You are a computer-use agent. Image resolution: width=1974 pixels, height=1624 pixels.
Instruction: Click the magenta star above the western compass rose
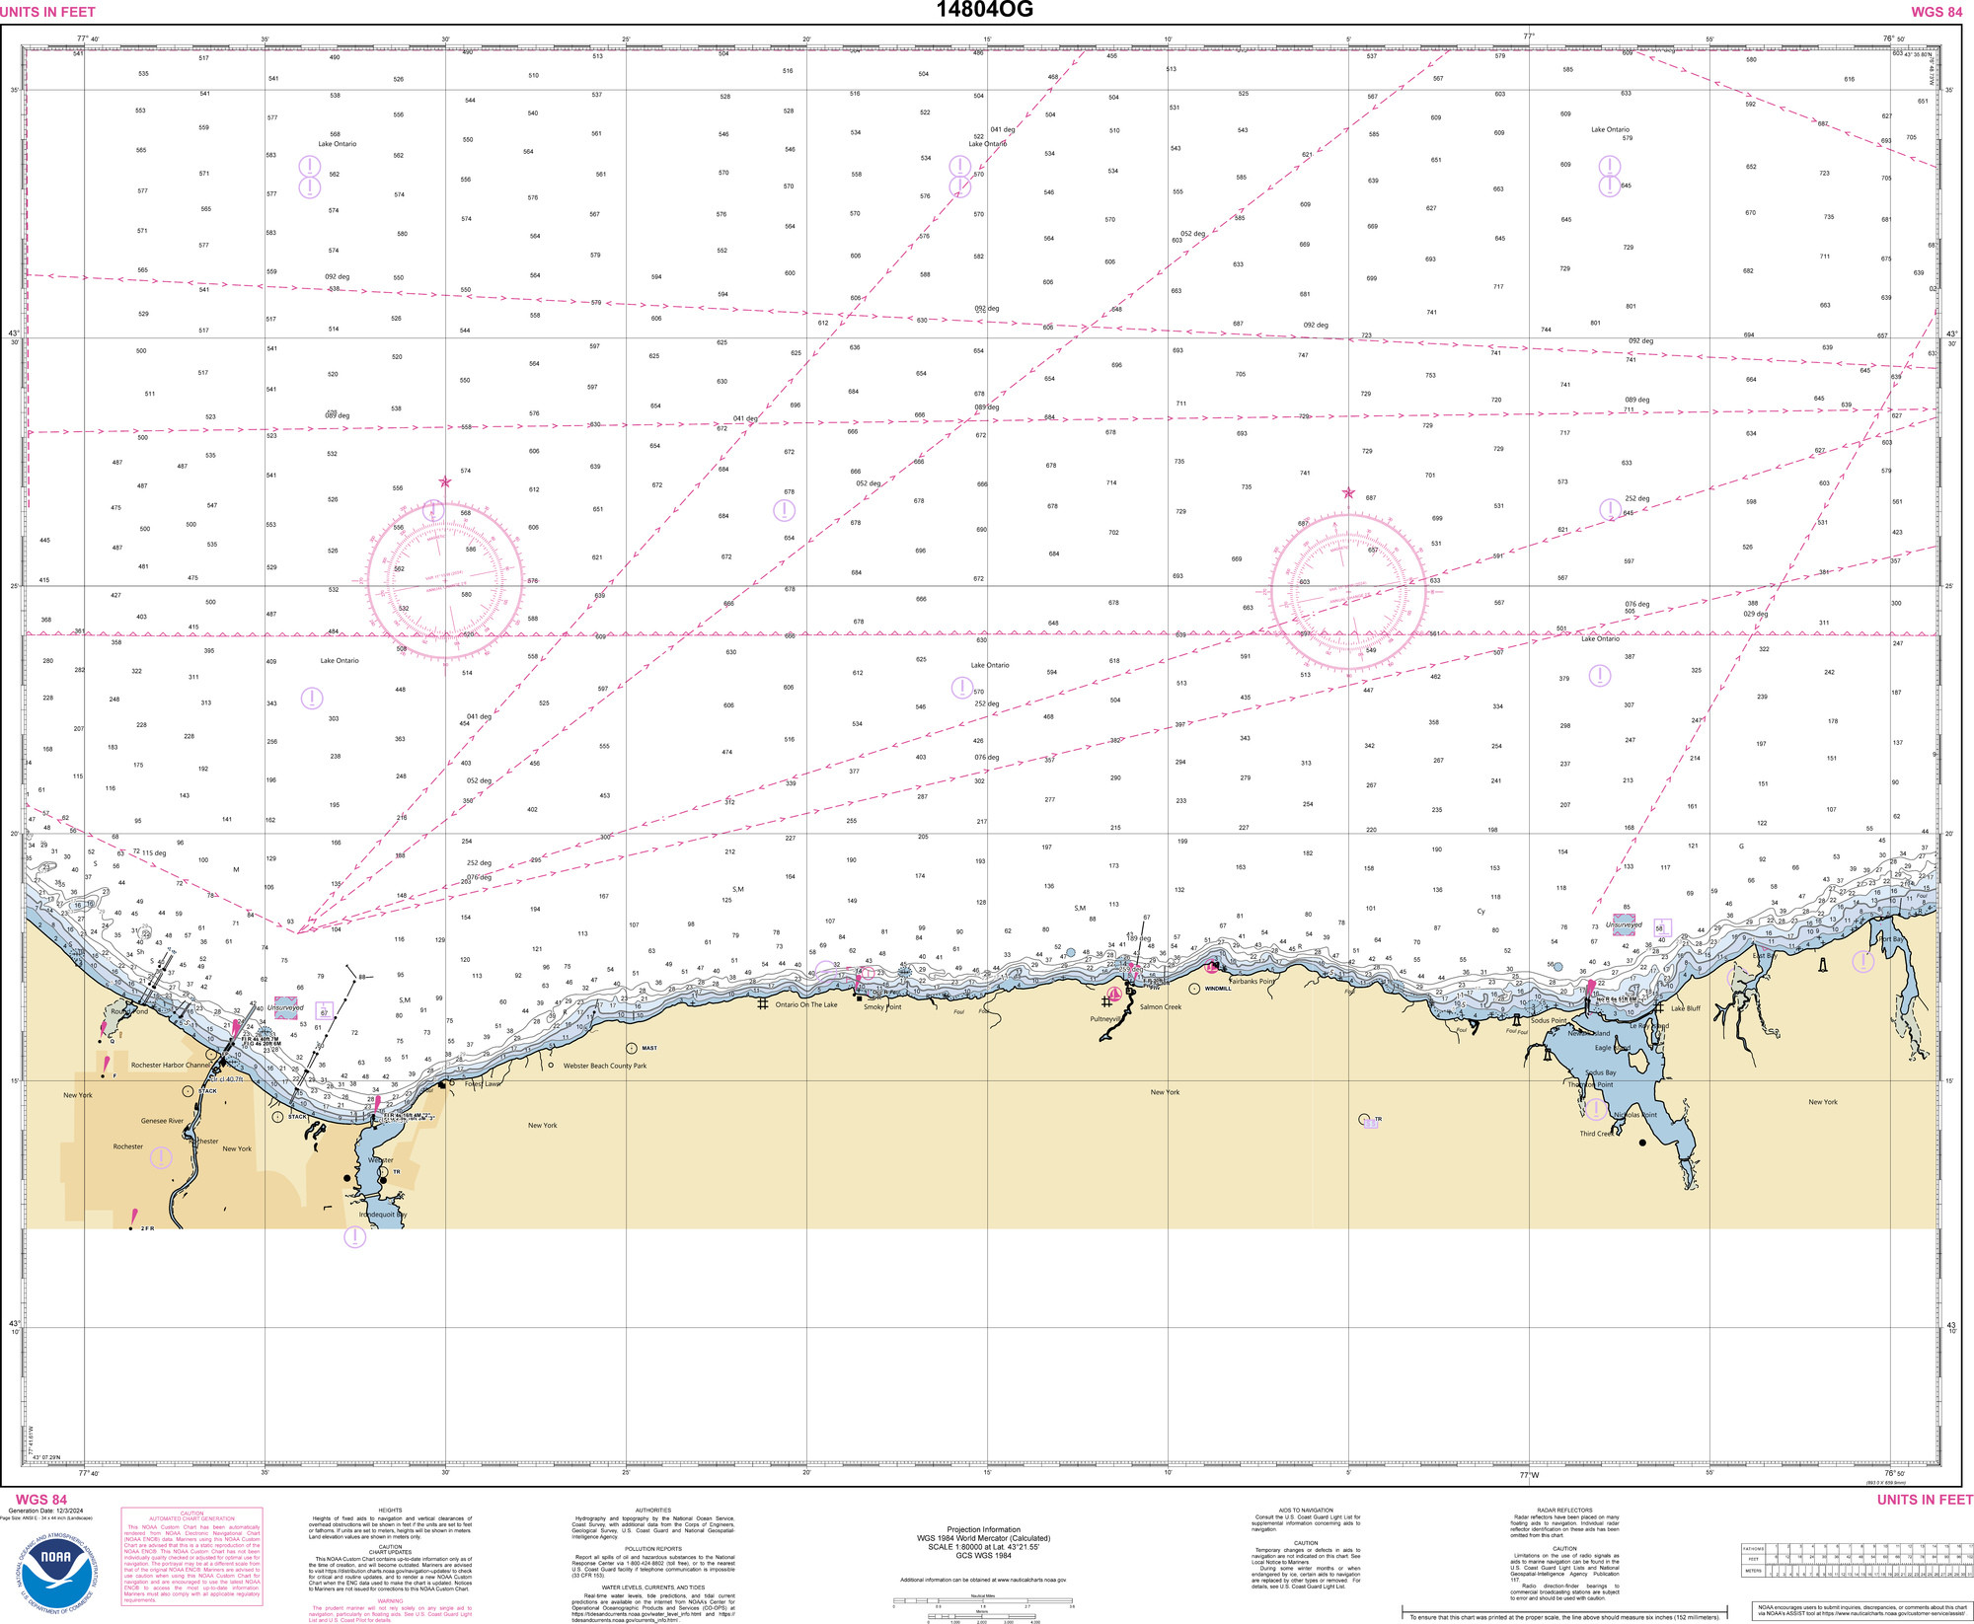445,482
